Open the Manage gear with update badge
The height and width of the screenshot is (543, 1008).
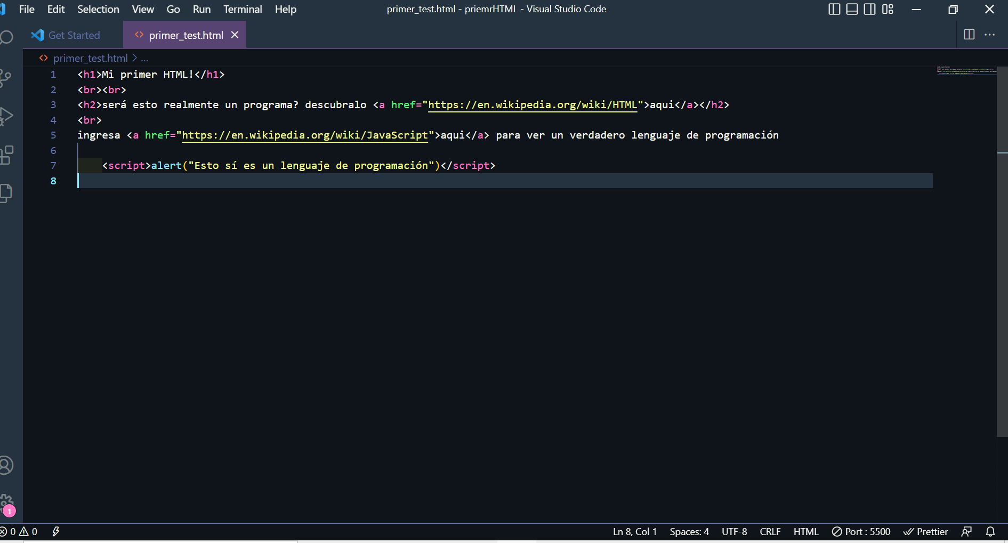coord(7,505)
